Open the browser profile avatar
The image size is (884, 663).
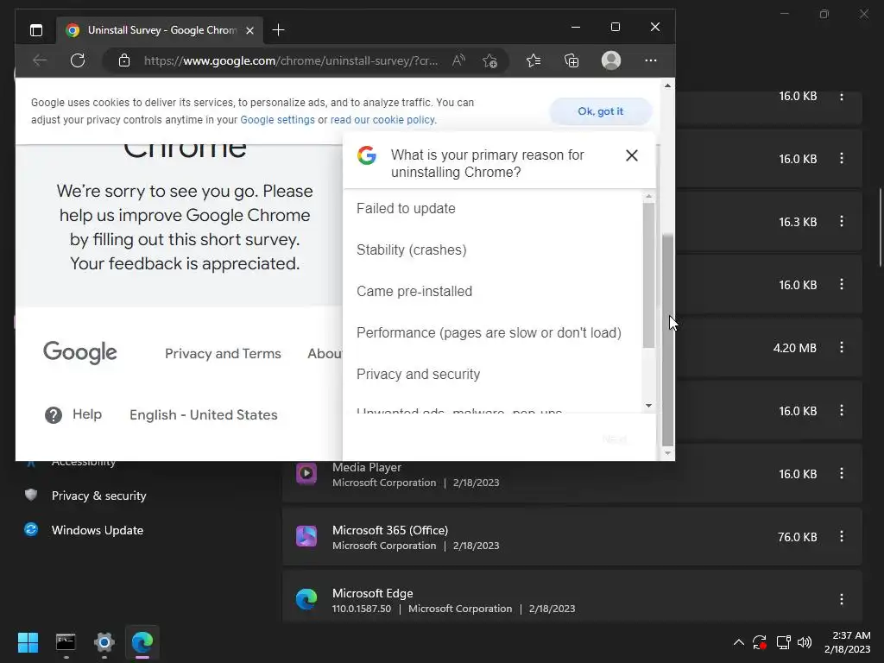tap(611, 60)
